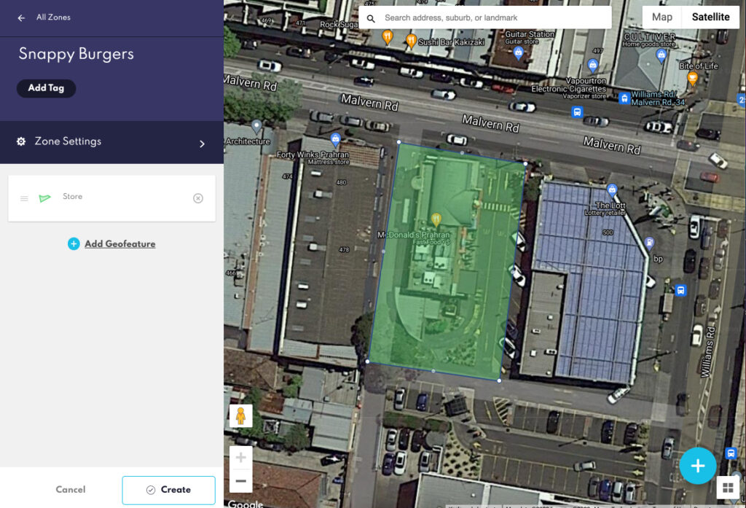Click the Forty Winks Prahran shop pin
The height and width of the screenshot is (508, 746).
[335, 140]
